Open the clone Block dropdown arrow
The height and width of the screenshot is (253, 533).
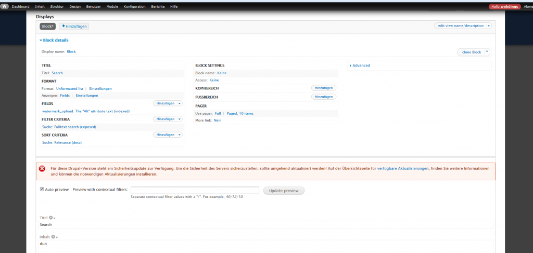point(487,52)
